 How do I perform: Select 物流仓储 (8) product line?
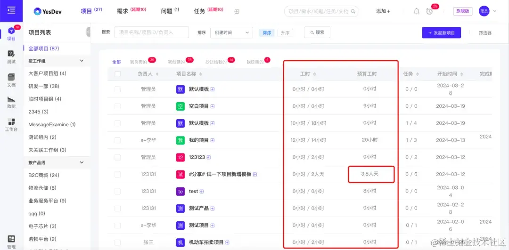click(42, 188)
